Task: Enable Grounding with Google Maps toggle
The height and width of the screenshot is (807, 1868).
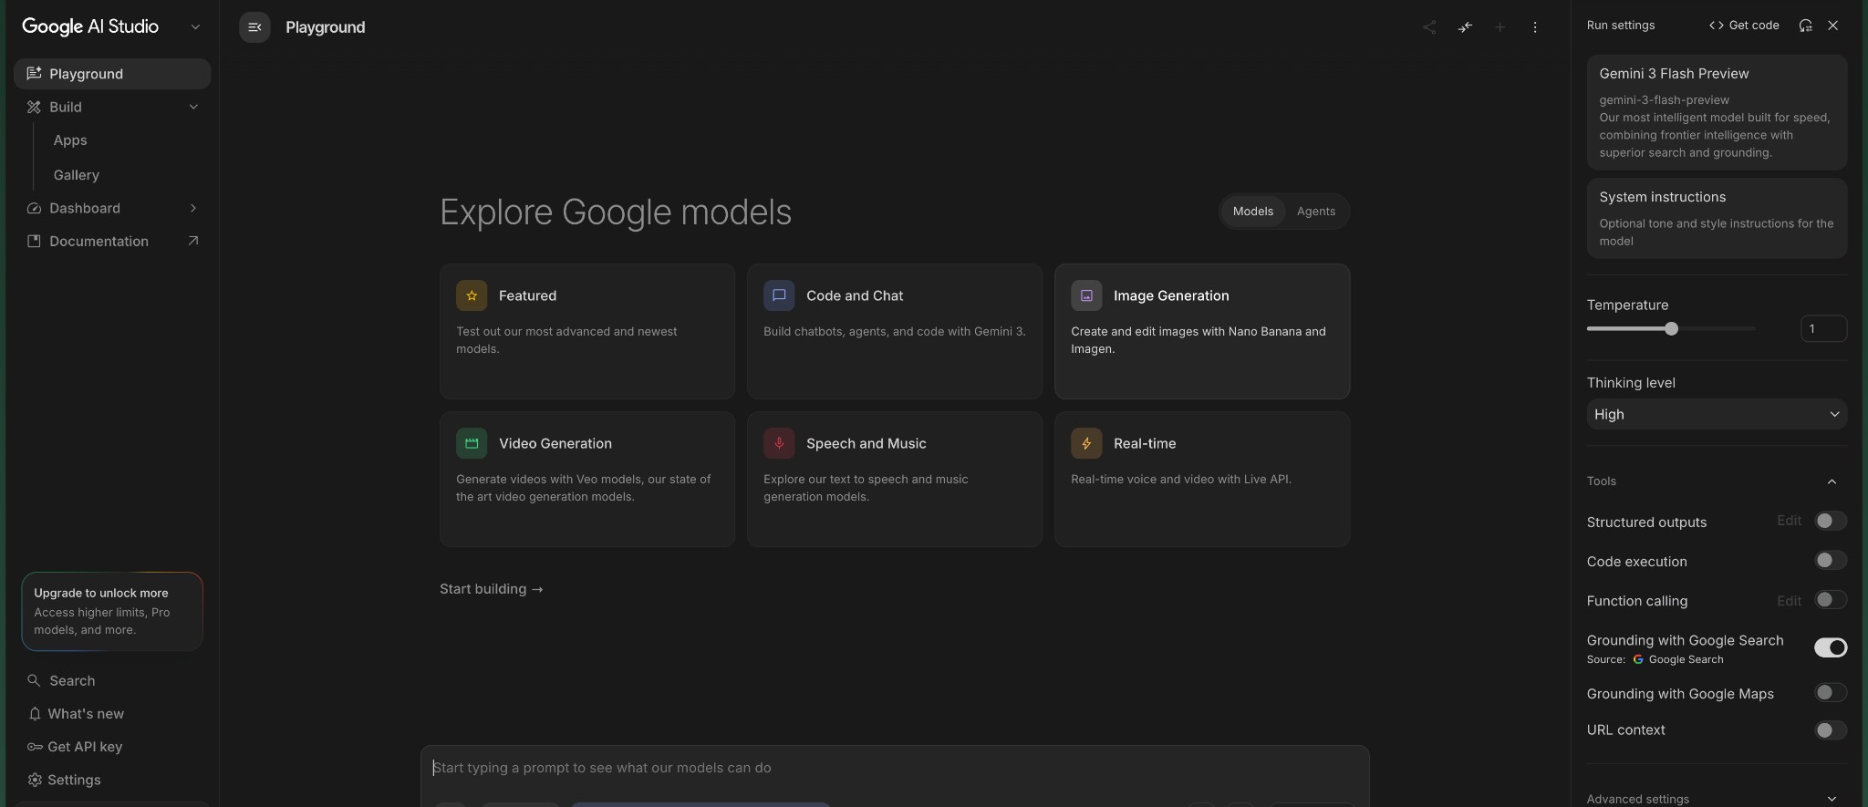Action: [x=1830, y=692]
